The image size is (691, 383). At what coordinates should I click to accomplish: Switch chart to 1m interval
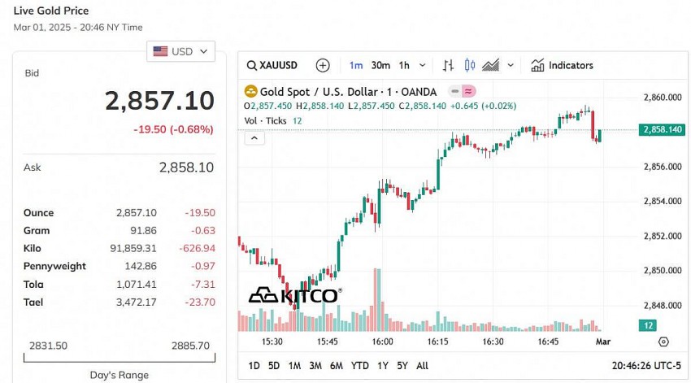point(356,65)
